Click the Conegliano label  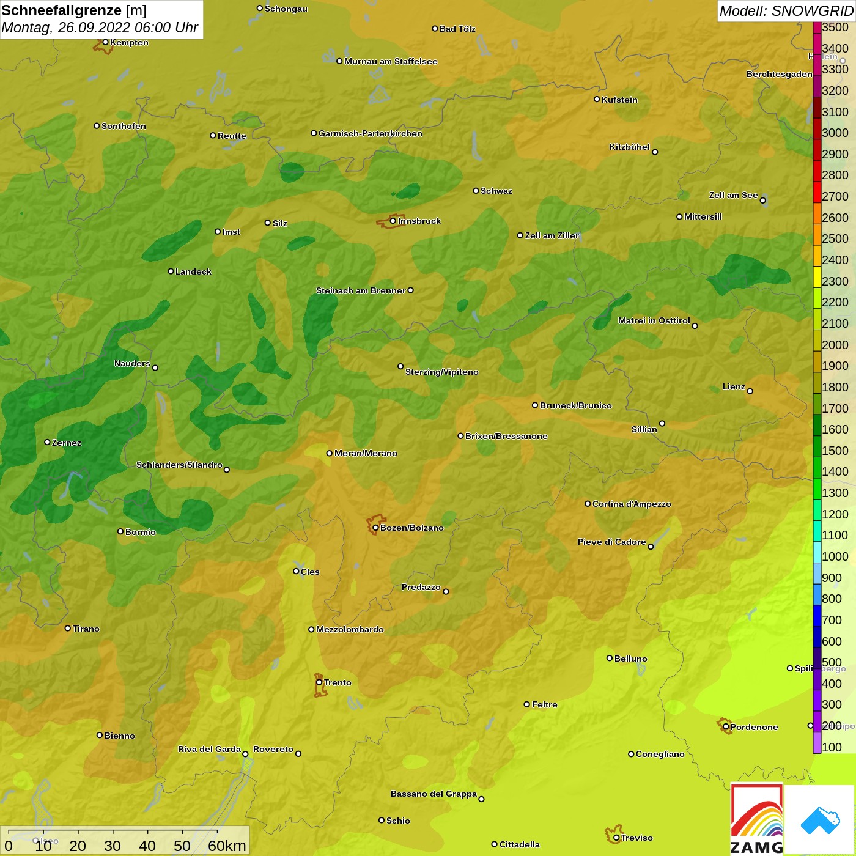tap(660, 754)
